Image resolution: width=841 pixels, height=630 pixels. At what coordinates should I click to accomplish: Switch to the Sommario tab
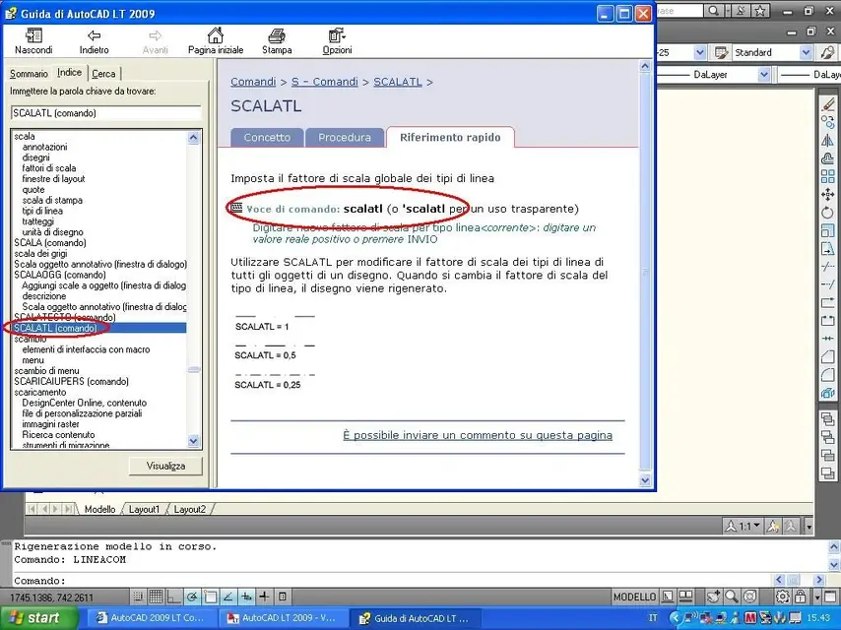[29, 74]
